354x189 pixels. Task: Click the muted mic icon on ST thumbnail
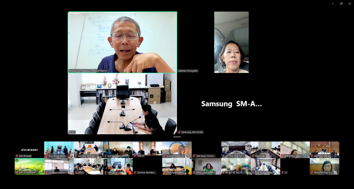282,172
